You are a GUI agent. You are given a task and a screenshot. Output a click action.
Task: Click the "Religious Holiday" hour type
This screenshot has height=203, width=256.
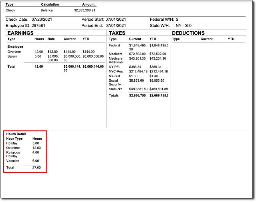pos(13,155)
